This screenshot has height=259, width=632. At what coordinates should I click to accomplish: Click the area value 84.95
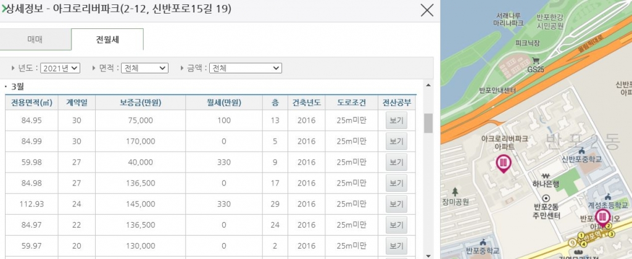31,120
